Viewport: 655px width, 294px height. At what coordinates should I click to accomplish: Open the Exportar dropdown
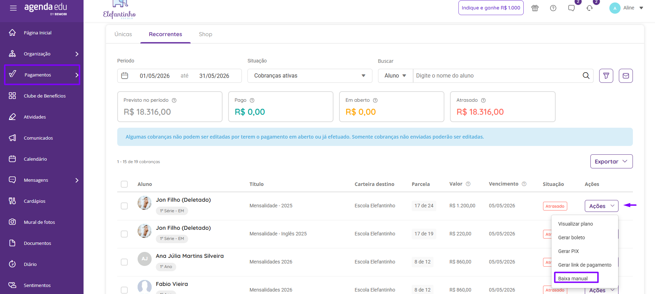(x=611, y=161)
